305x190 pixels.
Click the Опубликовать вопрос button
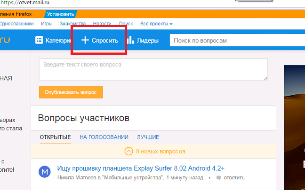pyautogui.click(x=71, y=92)
